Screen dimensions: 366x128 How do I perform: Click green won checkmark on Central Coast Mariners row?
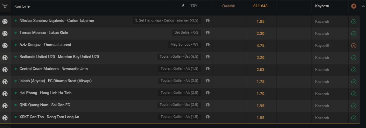coord(354,70)
